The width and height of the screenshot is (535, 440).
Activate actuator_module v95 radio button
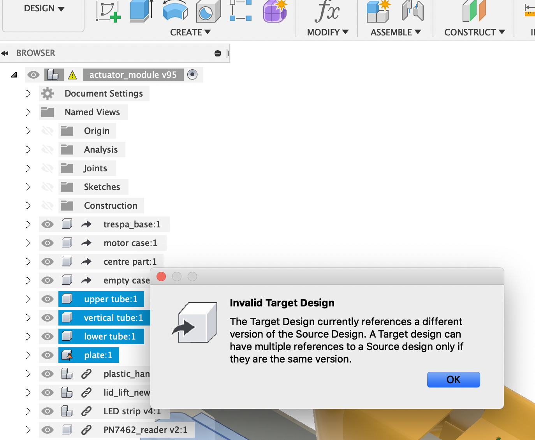(x=192, y=75)
